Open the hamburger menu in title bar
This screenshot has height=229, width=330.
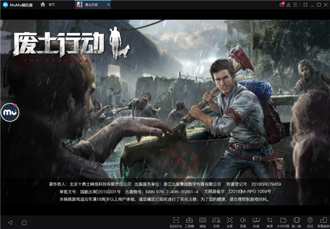pos(295,4)
